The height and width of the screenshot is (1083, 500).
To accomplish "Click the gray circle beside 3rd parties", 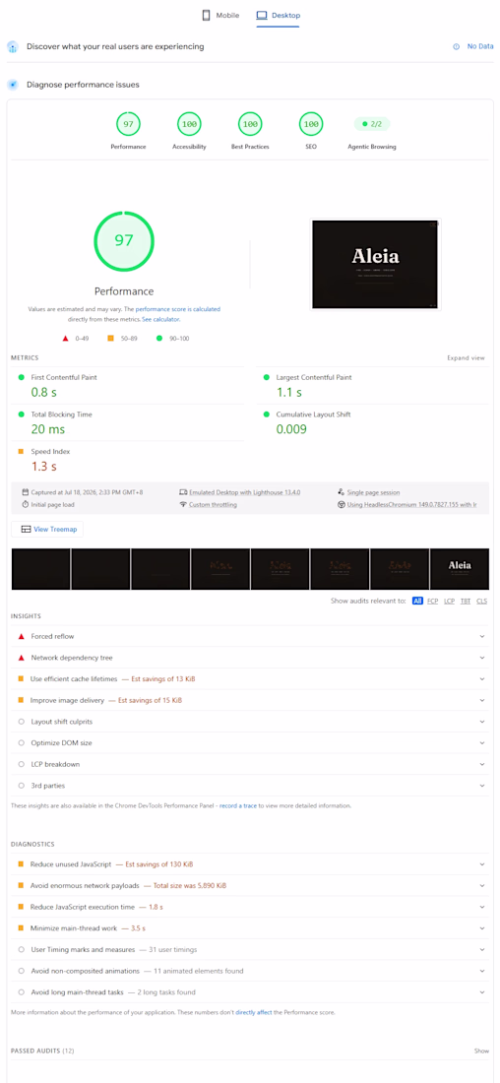I will 22,786.
